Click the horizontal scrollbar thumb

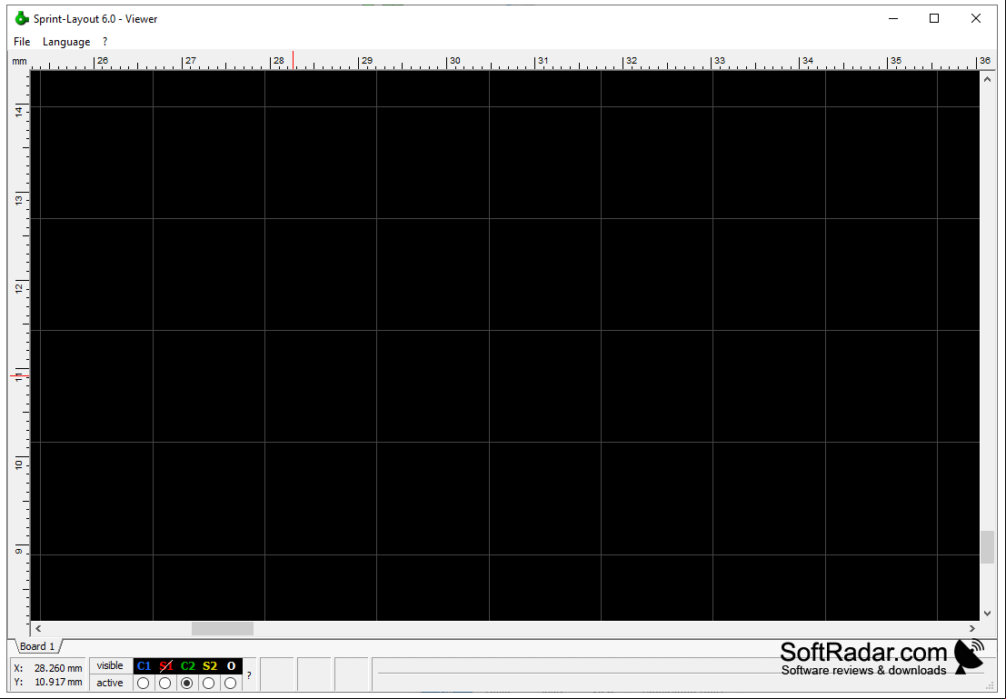pyautogui.click(x=223, y=628)
